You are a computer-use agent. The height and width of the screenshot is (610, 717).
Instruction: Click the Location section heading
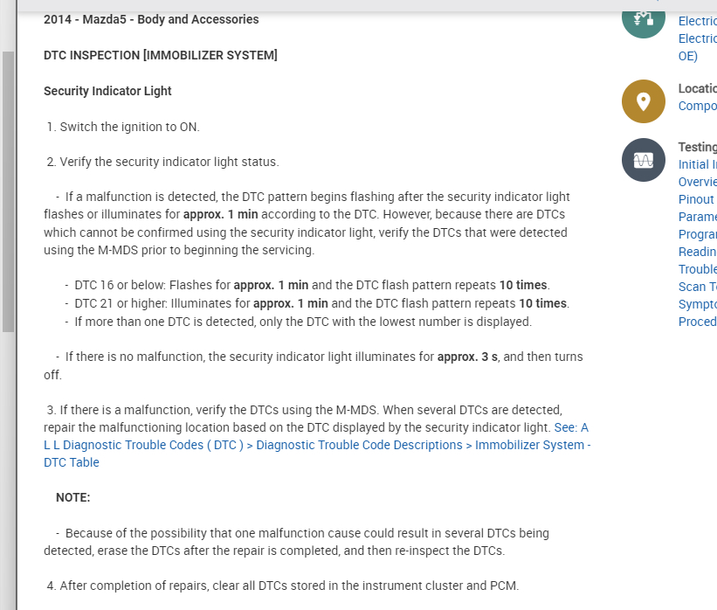697,89
